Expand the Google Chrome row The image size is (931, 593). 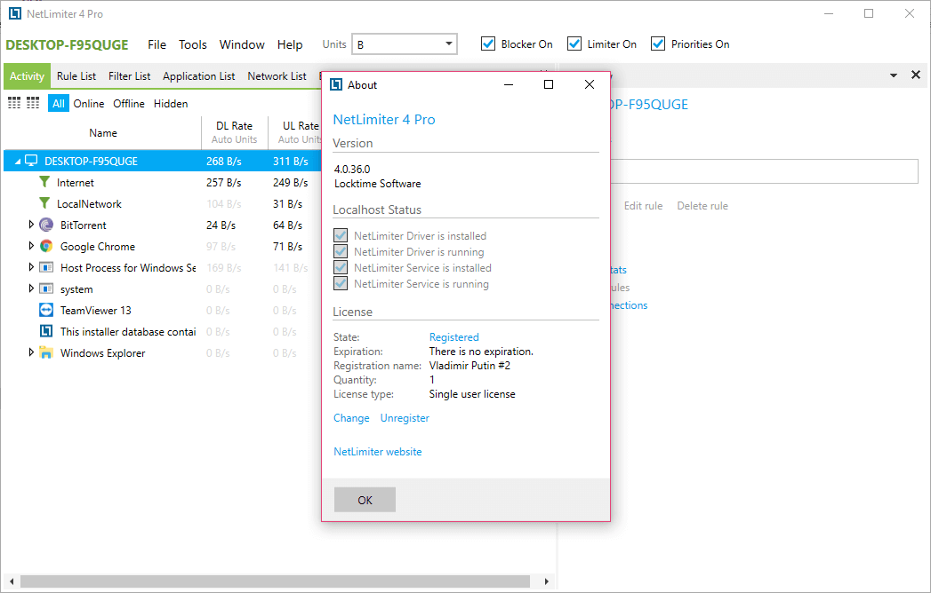click(x=31, y=246)
